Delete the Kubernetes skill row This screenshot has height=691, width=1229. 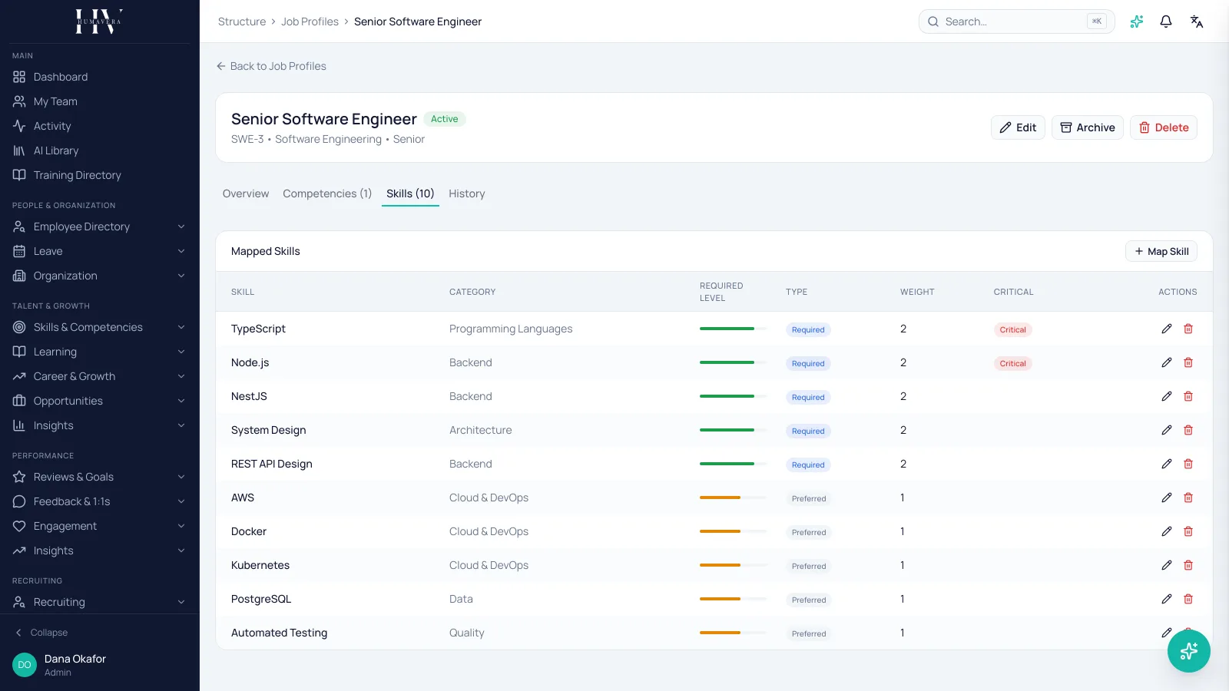pyautogui.click(x=1188, y=565)
